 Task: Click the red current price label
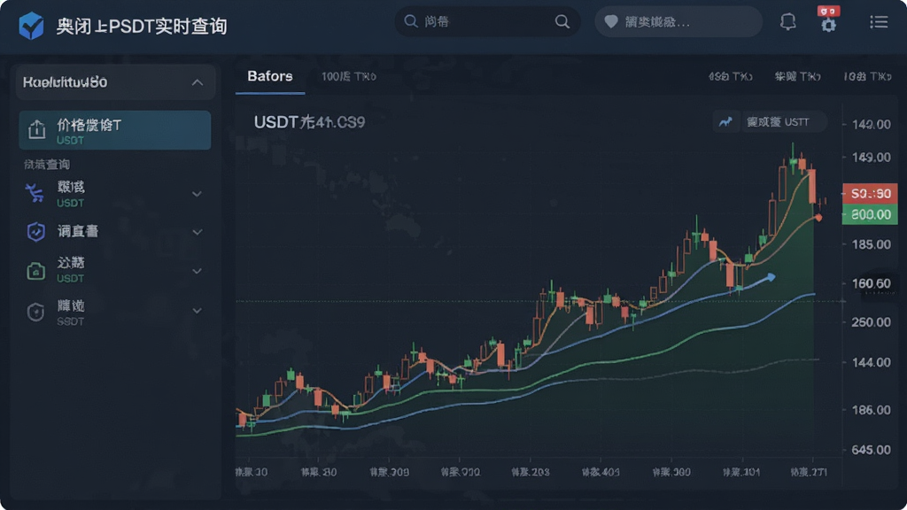[x=870, y=193]
